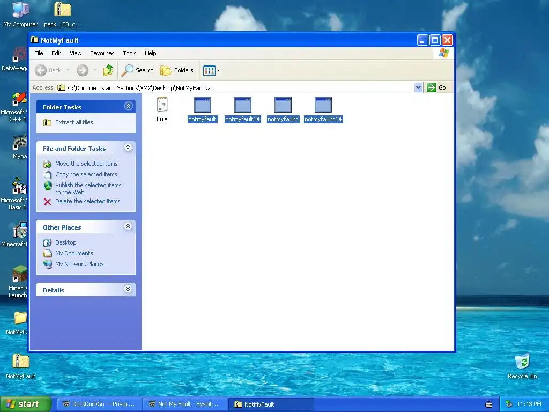Collapse the Folder Tasks panel
549x412 pixels.
click(129, 106)
